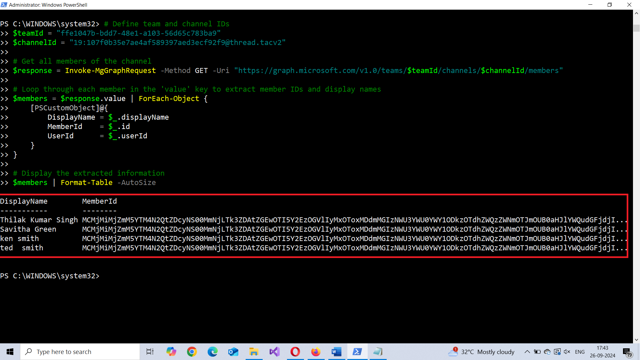Switch to Microsoft Word in the taskbar
Image resolution: width=640 pixels, height=360 pixels.
click(x=336, y=352)
